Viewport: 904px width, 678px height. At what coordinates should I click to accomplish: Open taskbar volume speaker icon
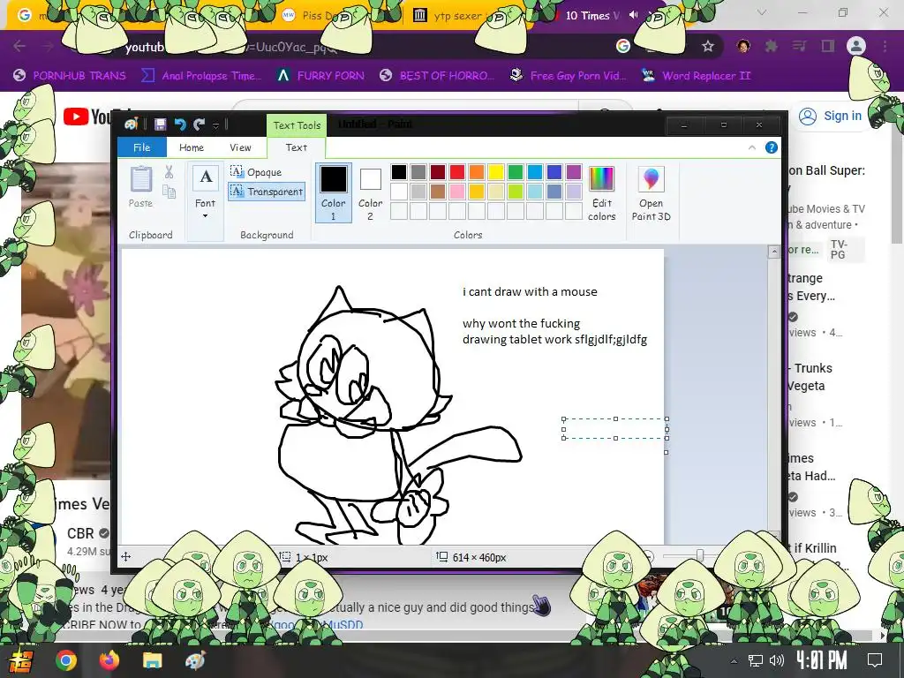coord(777,660)
